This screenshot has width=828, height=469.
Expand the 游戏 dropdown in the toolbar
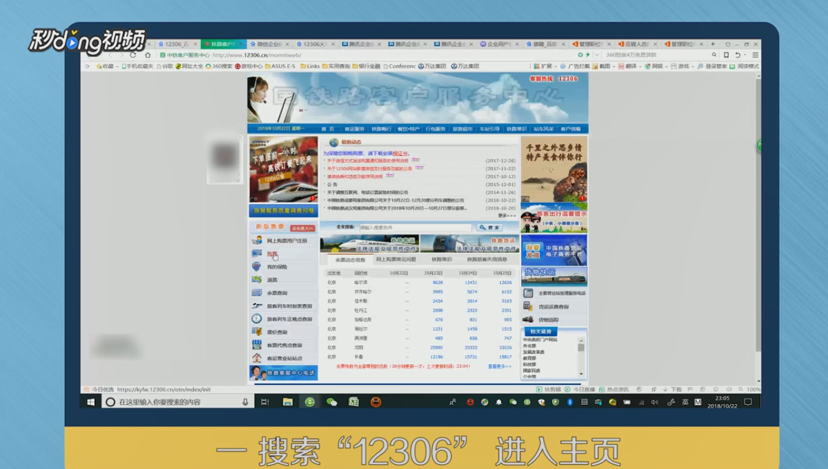693,66
